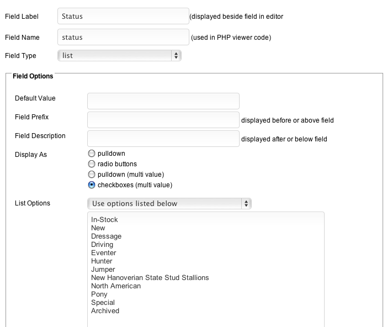The image size is (387, 327).
Task: Open the Field Type list dropdown
Action: [119, 55]
